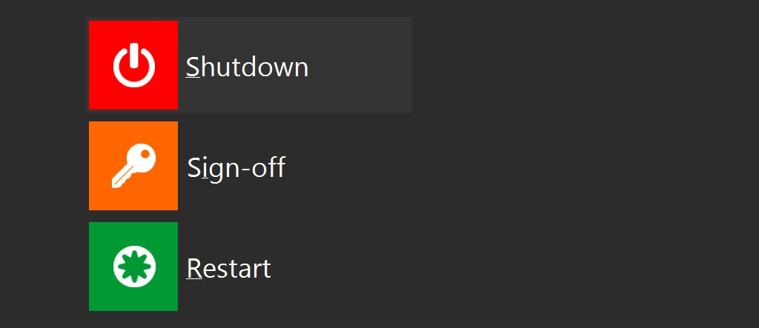Choose the green Restart tile
This screenshot has height=328, width=759.
point(133,267)
